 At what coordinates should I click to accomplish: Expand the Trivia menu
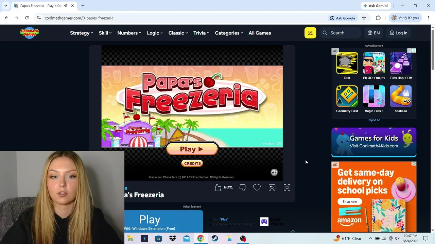(x=201, y=33)
